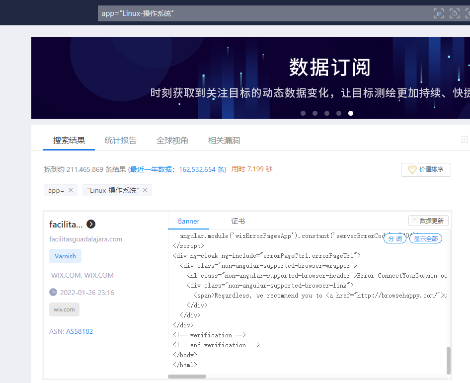Click the diamond icon in 价值排序 button
This screenshot has width=470, height=383.
pyautogui.click(x=412, y=169)
